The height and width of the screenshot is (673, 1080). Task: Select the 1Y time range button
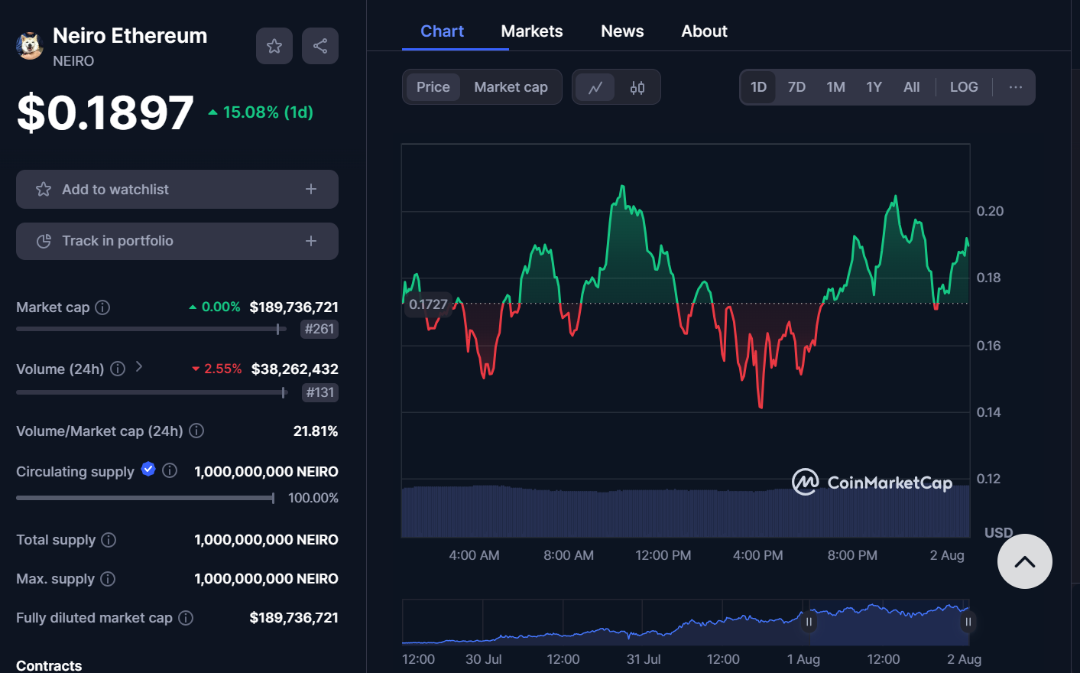click(x=874, y=87)
